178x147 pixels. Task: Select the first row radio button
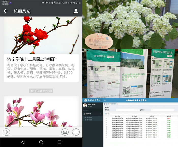pos(106,118)
